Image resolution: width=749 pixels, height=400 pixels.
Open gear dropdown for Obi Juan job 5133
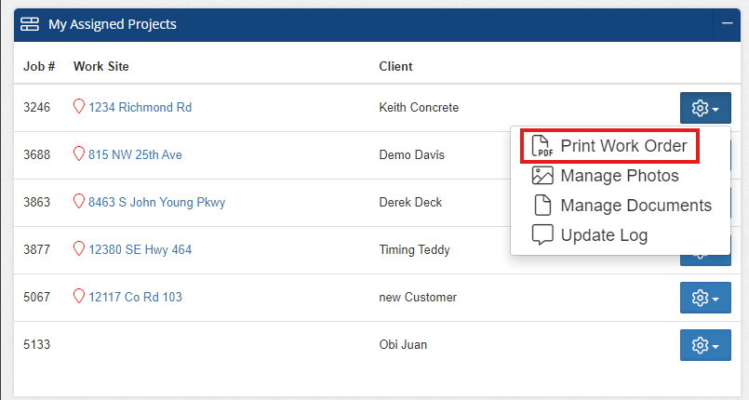coord(705,344)
